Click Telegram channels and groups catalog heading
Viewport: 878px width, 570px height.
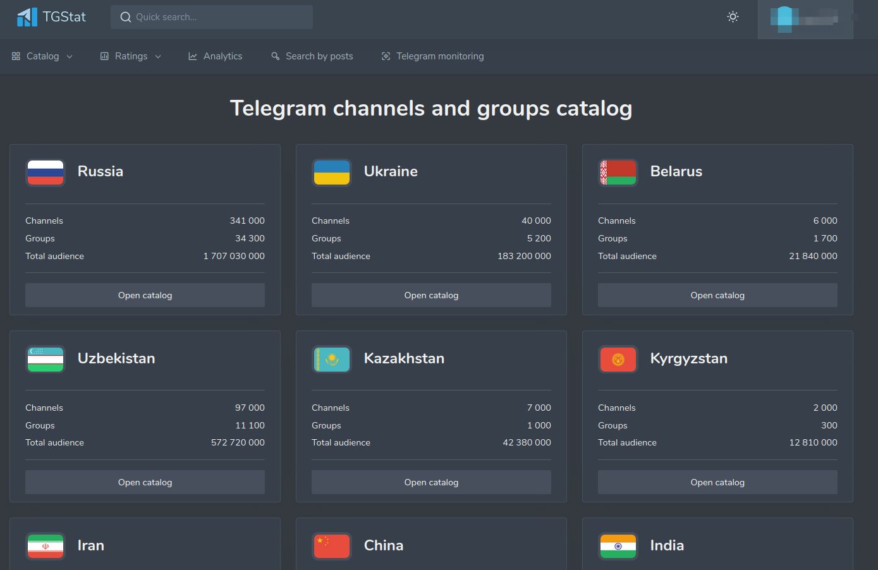click(x=431, y=108)
